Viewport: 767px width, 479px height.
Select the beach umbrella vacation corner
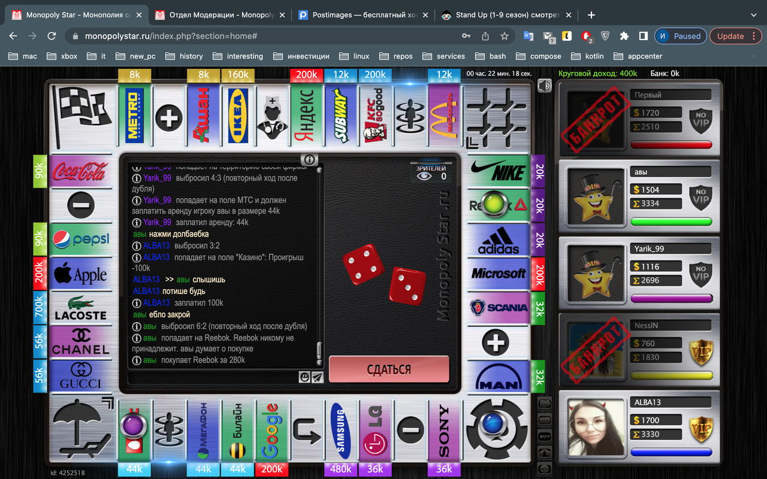click(x=82, y=429)
